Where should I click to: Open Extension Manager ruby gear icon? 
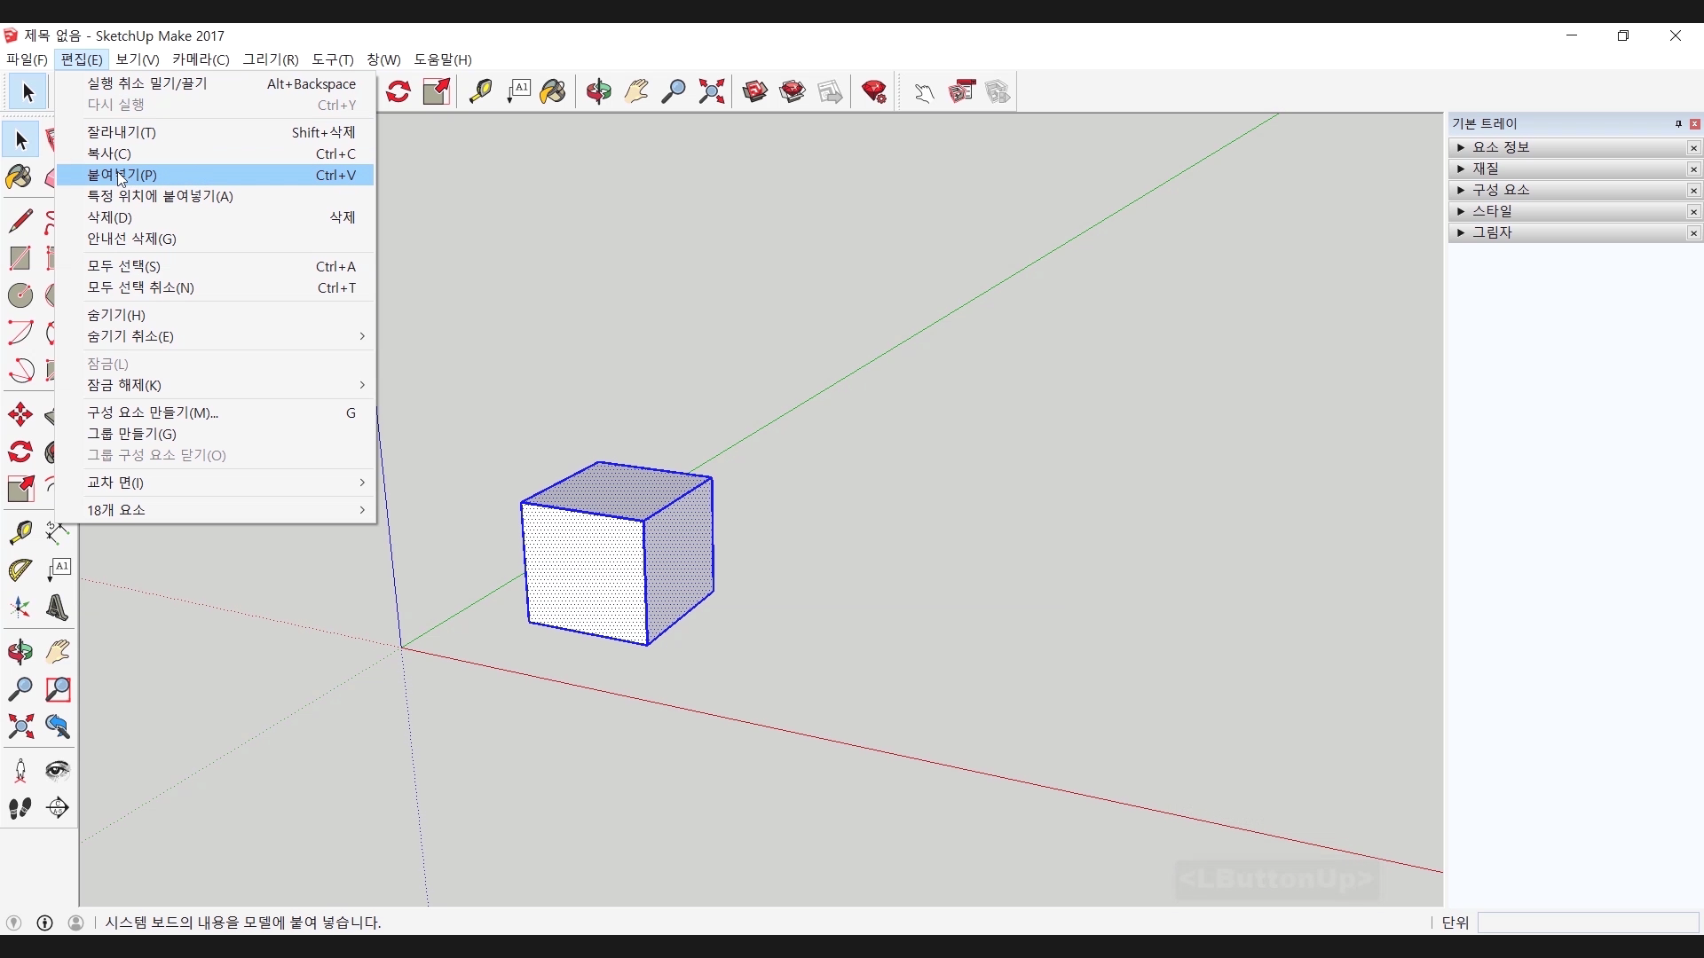874,91
